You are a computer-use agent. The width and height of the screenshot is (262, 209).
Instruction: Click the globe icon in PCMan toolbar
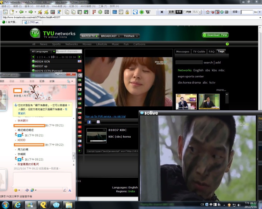click(x=222, y=12)
